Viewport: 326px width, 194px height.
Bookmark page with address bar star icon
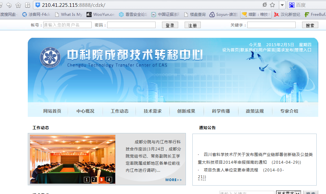[272, 5]
